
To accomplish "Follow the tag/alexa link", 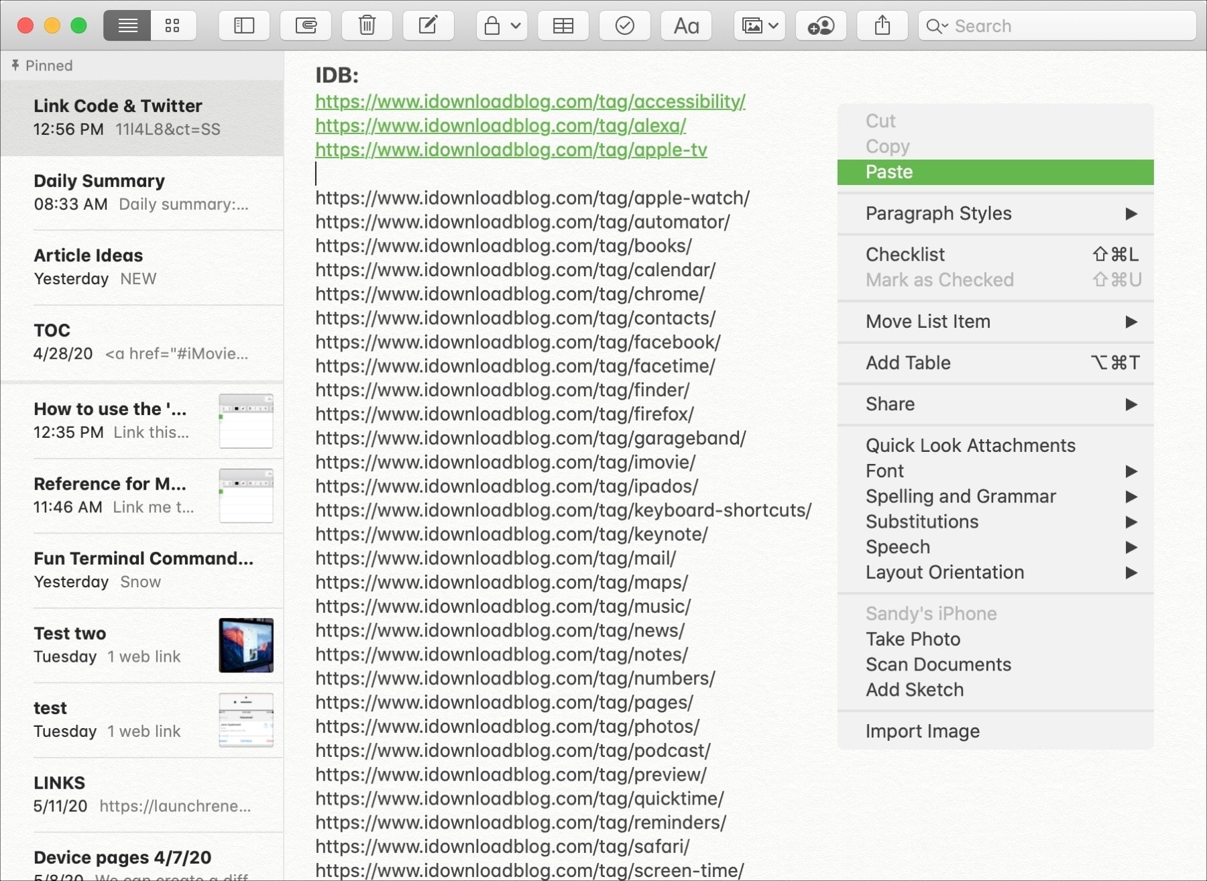I will [x=500, y=126].
